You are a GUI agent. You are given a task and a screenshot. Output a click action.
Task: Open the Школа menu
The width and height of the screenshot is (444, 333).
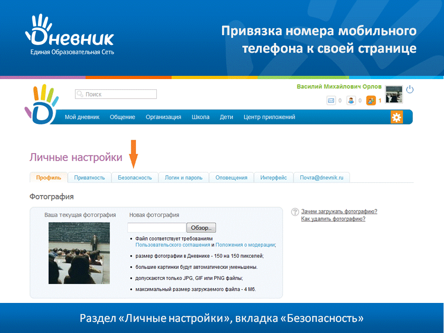[200, 117]
